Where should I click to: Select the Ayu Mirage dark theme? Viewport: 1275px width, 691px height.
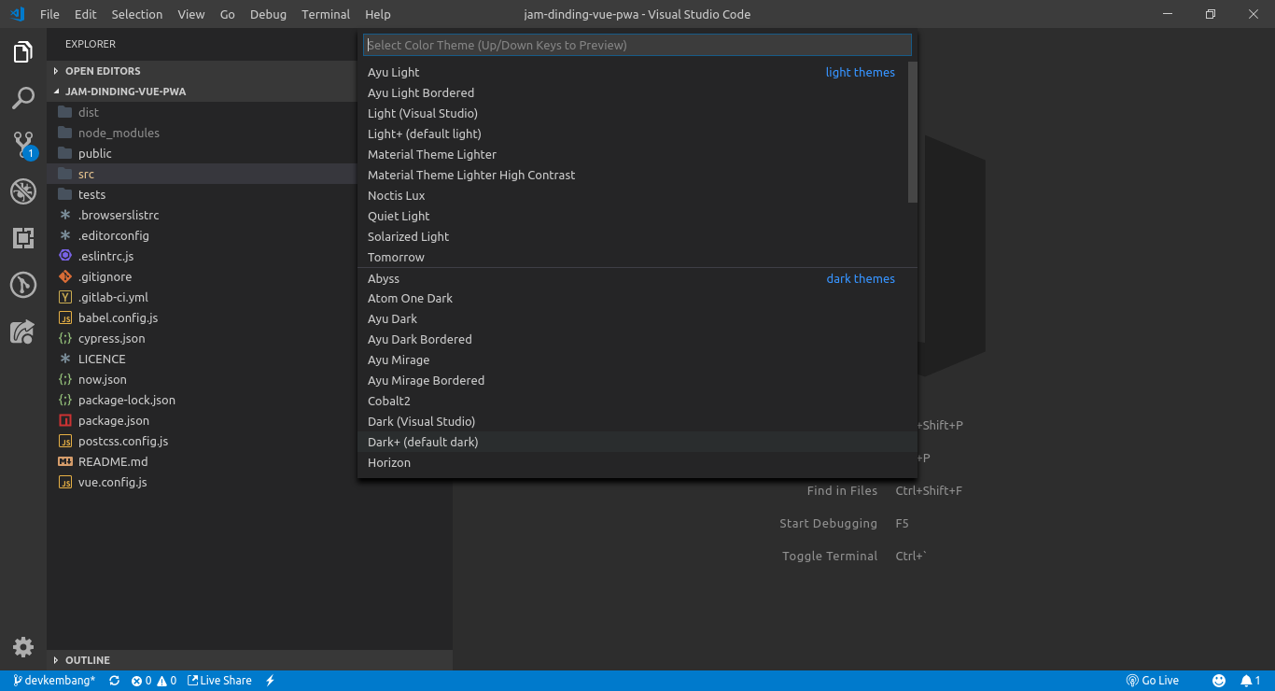point(399,360)
